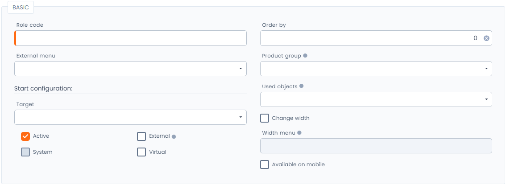Tick the Virtual checkbox

tap(141, 152)
